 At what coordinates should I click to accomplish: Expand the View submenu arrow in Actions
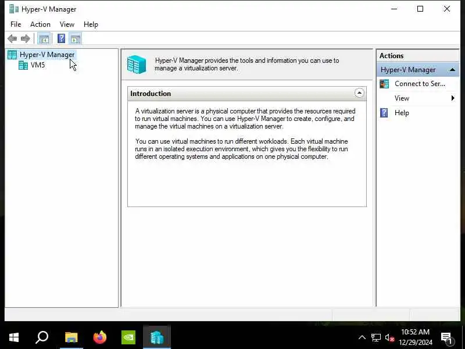click(453, 98)
